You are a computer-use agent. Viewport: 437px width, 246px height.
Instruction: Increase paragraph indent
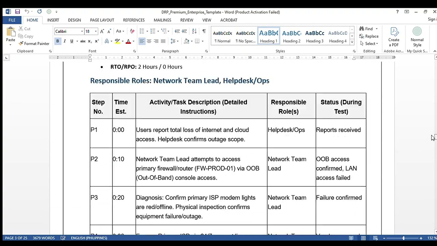pyautogui.click(x=184, y=31)
